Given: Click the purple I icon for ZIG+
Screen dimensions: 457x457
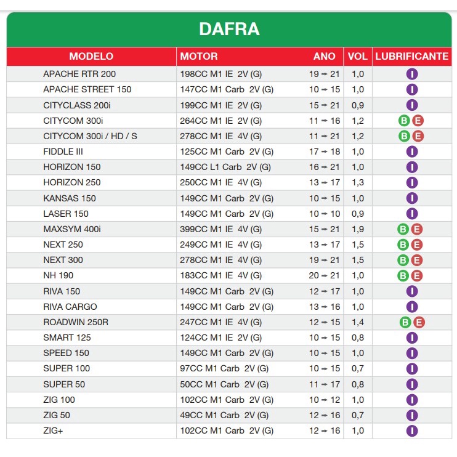Looking at the screenshot, I should [412, 431].
